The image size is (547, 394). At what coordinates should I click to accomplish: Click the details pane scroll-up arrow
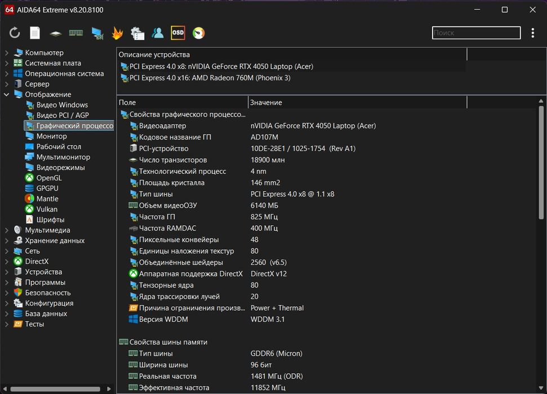(x=541, y=101)
